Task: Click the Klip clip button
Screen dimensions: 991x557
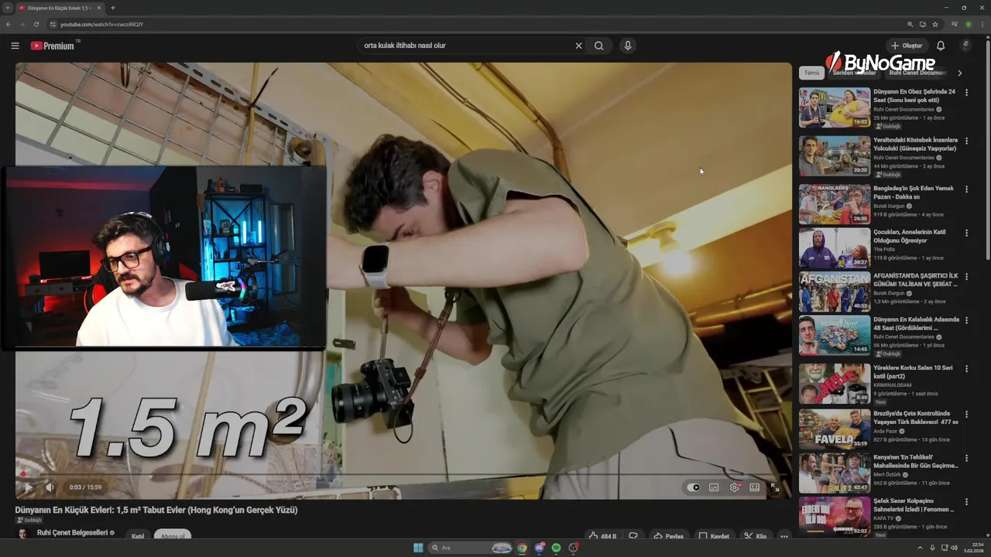Action: pyautogui.click(x=756, y=535)
